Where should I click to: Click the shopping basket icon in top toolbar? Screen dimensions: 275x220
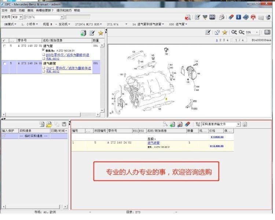click(x=205, y=17)
